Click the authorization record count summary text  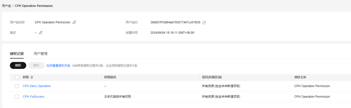[x=105, y=66]
